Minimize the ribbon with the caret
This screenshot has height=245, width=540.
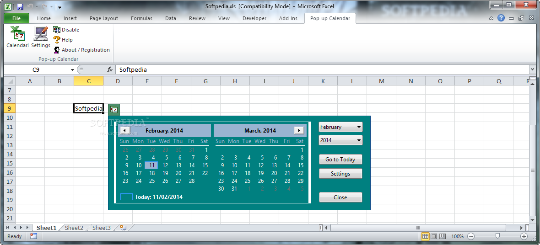click(x=491, y=18)
